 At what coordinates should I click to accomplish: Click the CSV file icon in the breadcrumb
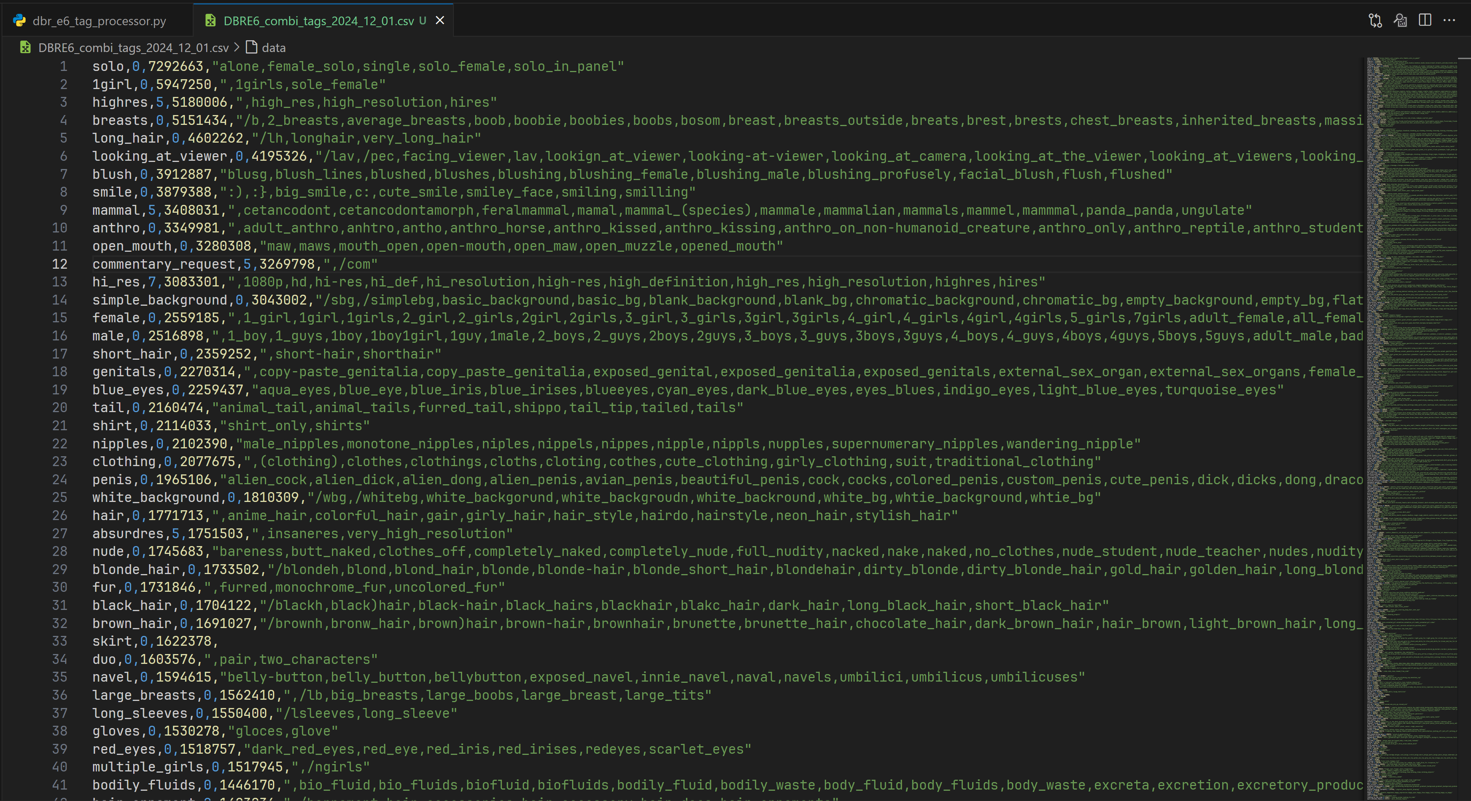click(25, 47)
